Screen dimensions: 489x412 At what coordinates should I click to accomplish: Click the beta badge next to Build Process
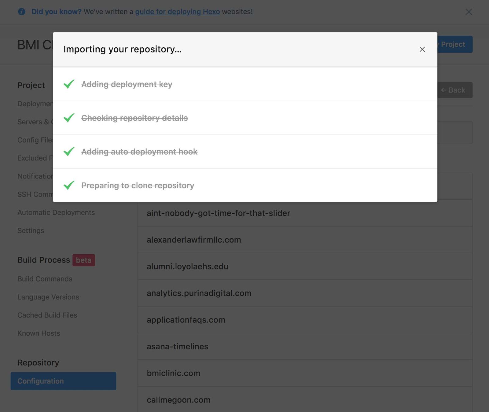(x=84, y=260)
